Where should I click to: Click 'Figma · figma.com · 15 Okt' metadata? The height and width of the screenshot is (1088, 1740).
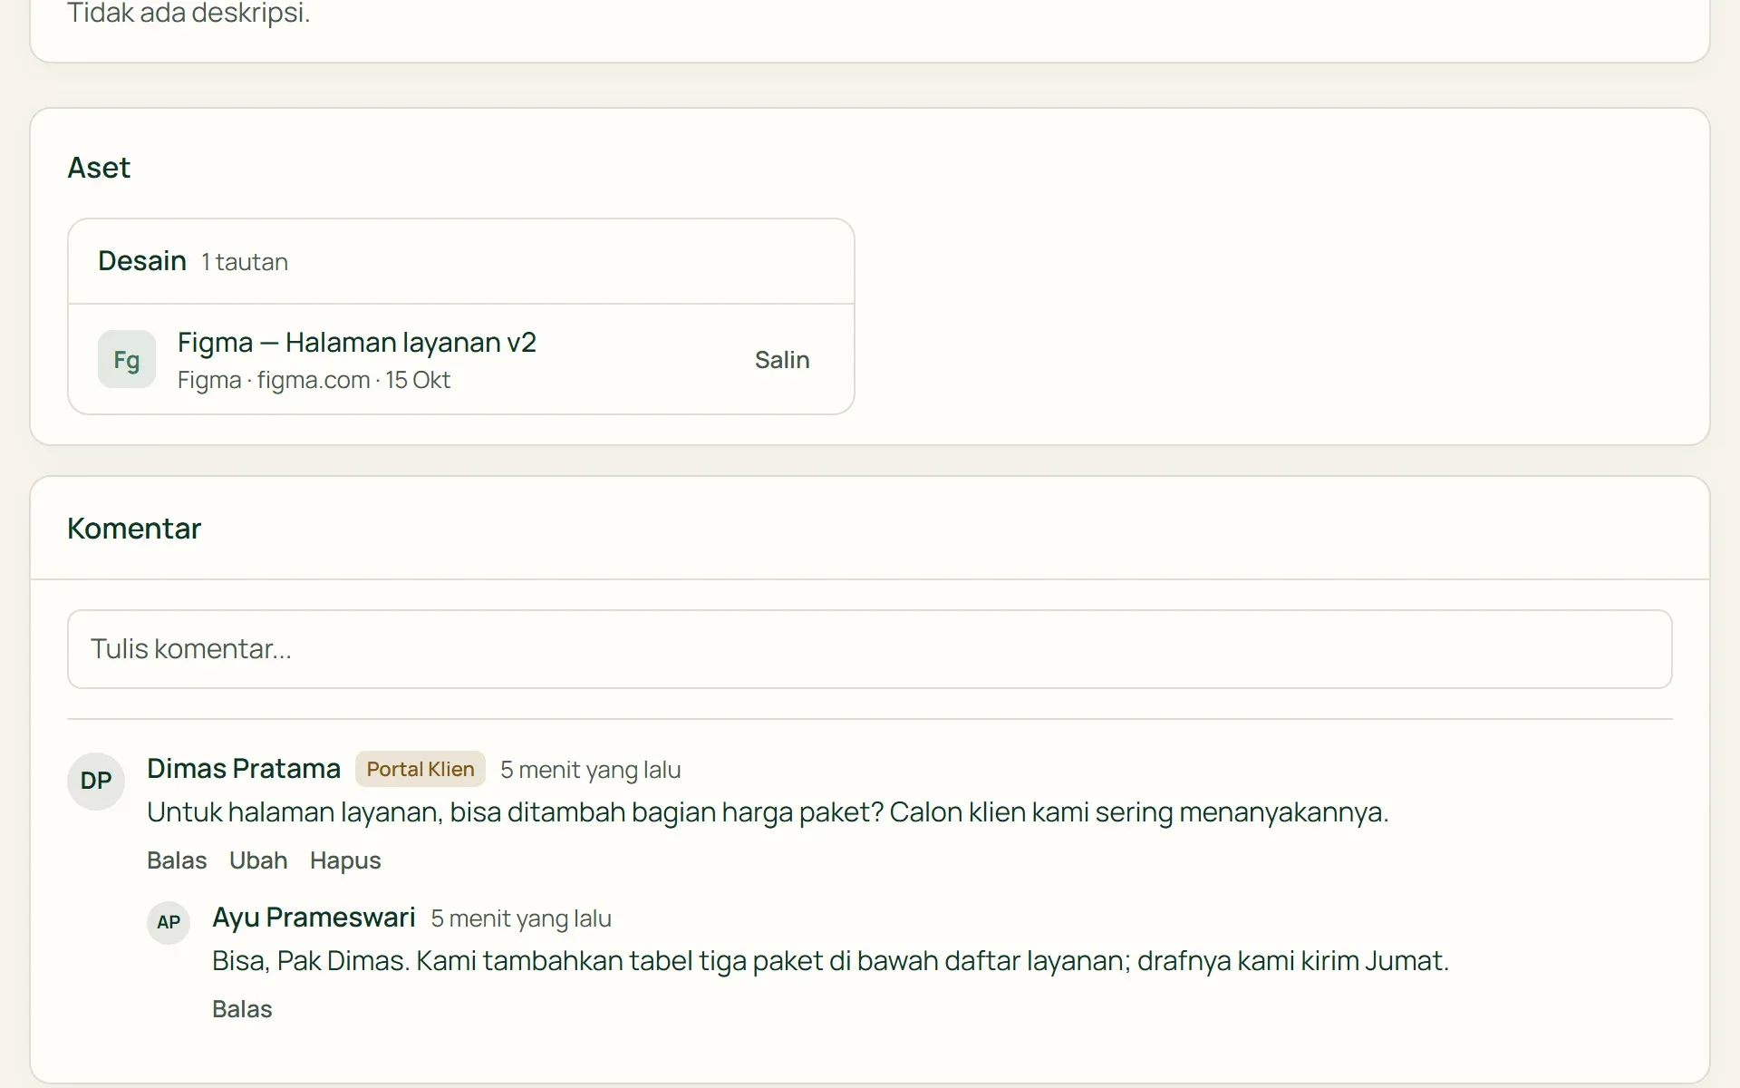click(314, 380)
